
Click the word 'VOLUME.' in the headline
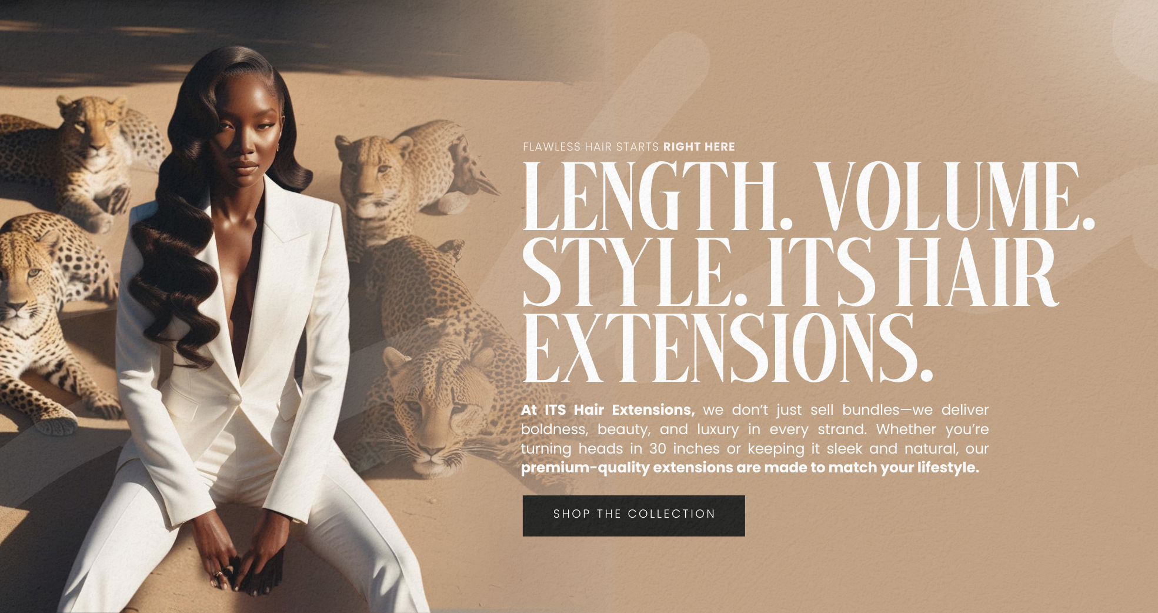pyautogui.click(x=956, y=196)
